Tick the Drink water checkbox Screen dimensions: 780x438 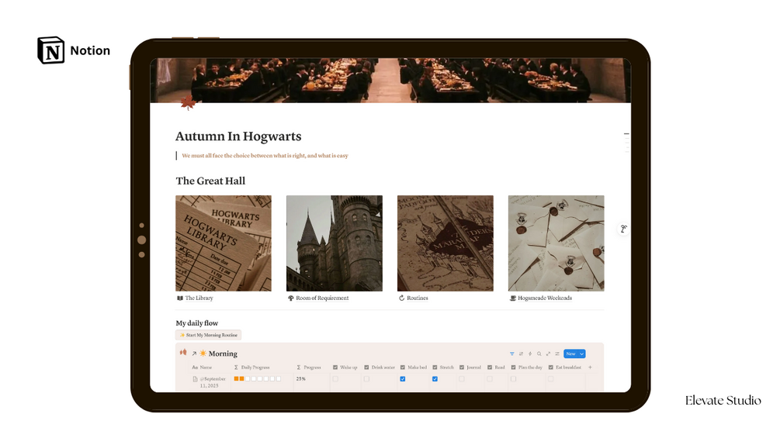(x=366, y=379)
